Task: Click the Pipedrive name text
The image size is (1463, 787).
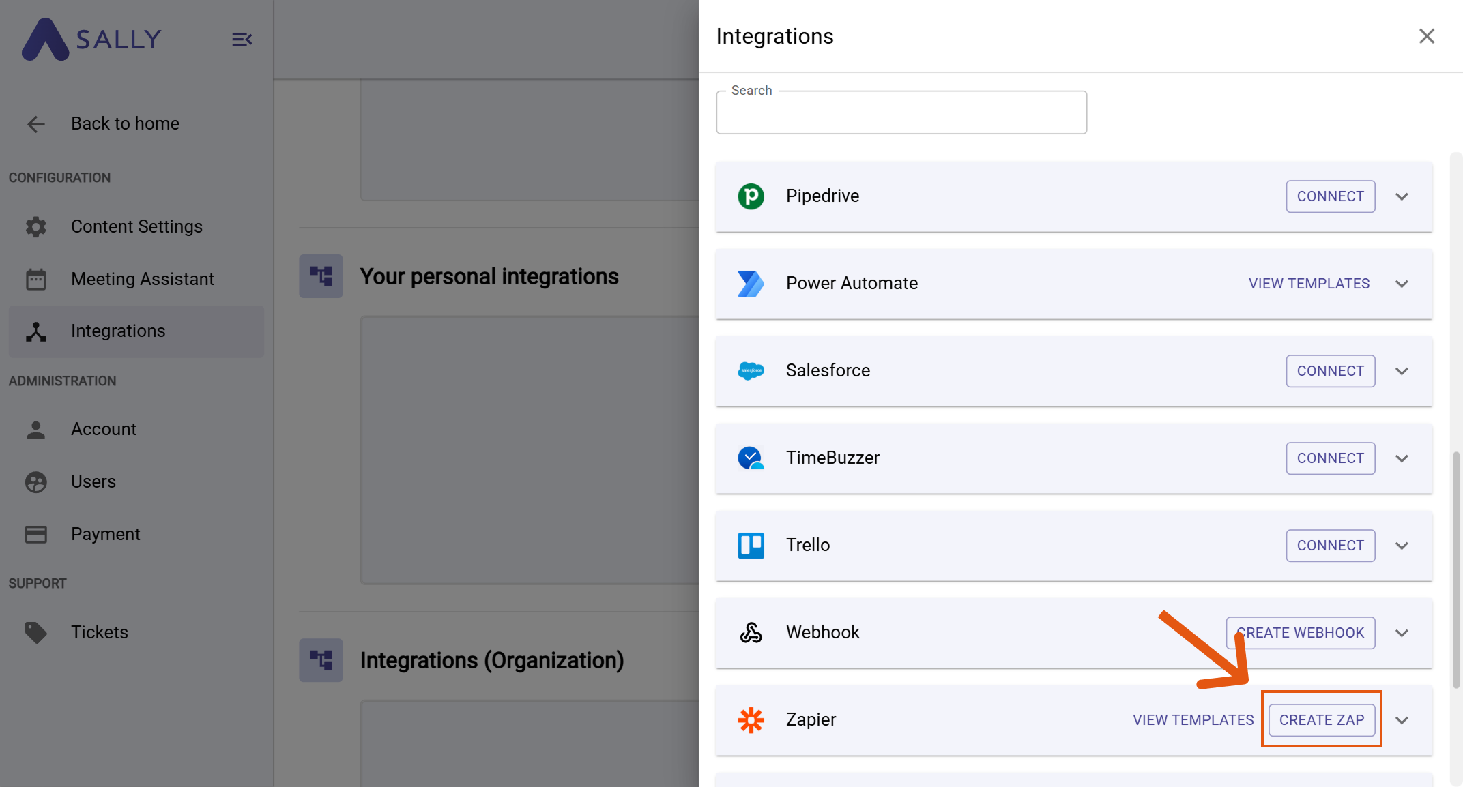Action: [x=822, y=196]
